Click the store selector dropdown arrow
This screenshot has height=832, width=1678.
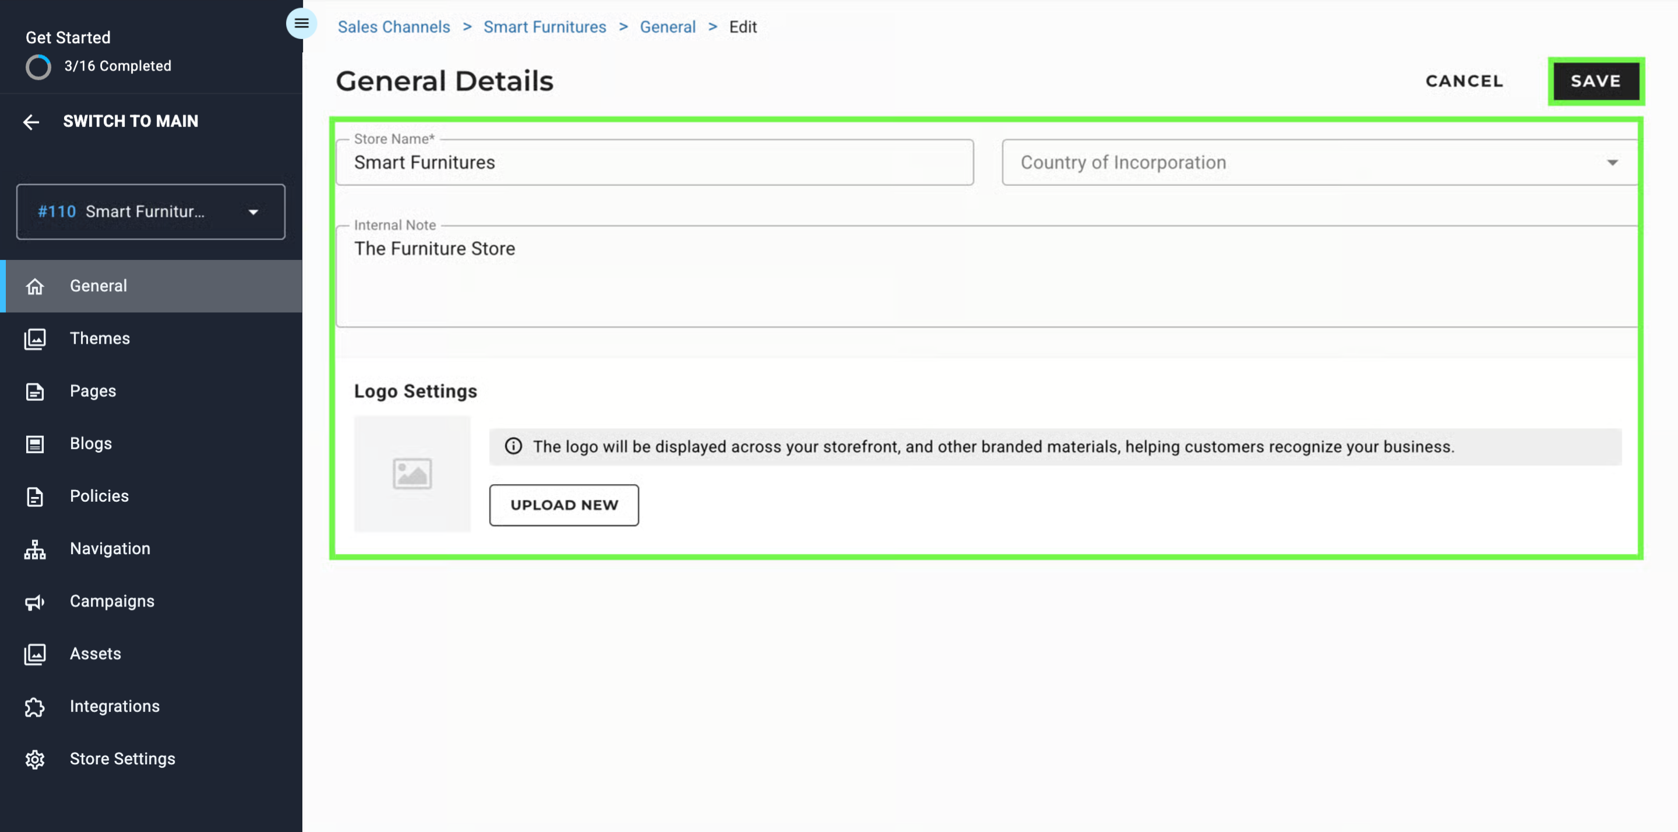(253, 211)
